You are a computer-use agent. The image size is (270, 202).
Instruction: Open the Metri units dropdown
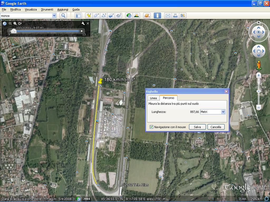pyautogui.click(x=223, y=112)
